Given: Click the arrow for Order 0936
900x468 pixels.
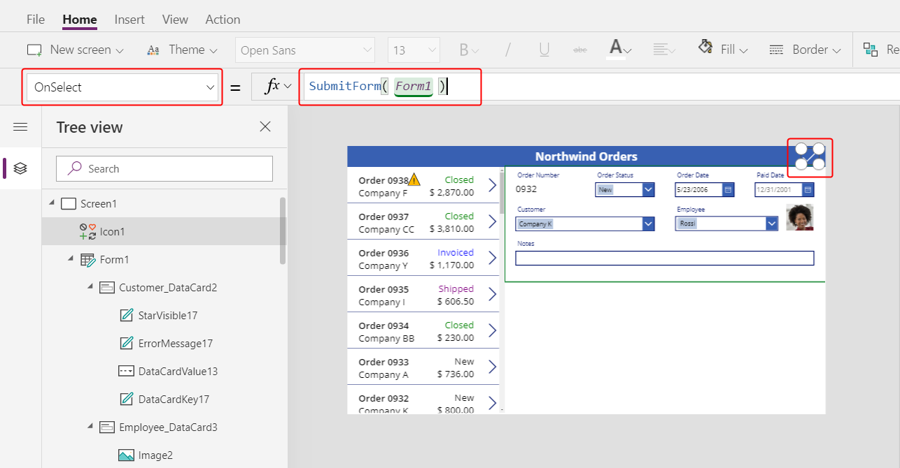Looking at the screenshot, I should coord(492,258).
